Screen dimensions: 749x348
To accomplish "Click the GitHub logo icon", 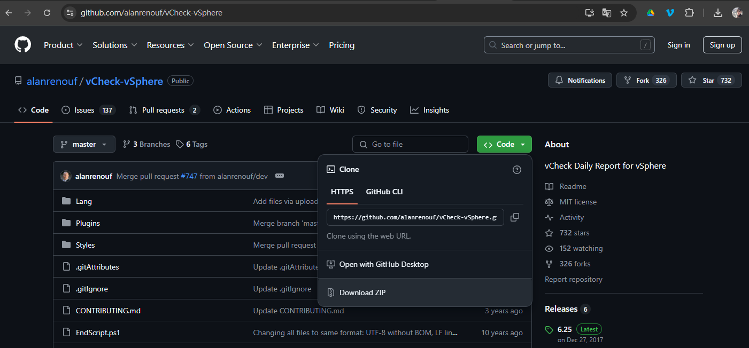I will tap(22, 45).
